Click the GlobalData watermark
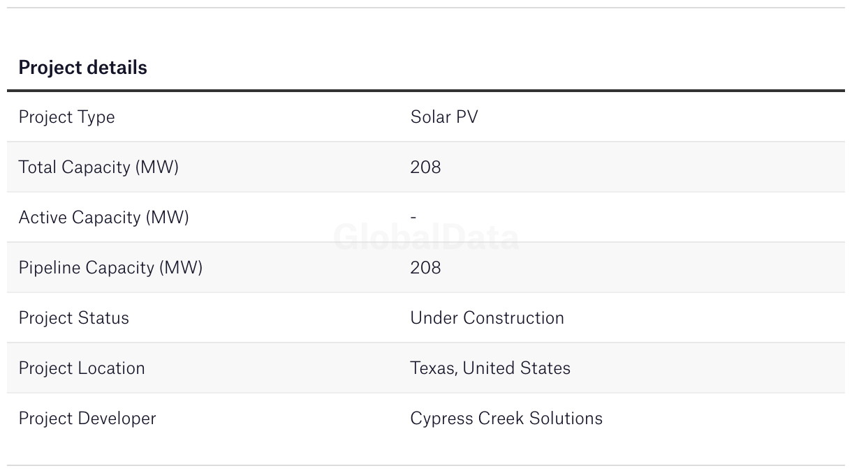The image size is (852, 473). (x=426, y=238)
